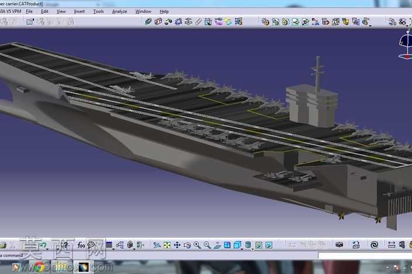Click the Create Multi-View icon
Viewport: 412px width, 274px height.
tap(227, 245)
